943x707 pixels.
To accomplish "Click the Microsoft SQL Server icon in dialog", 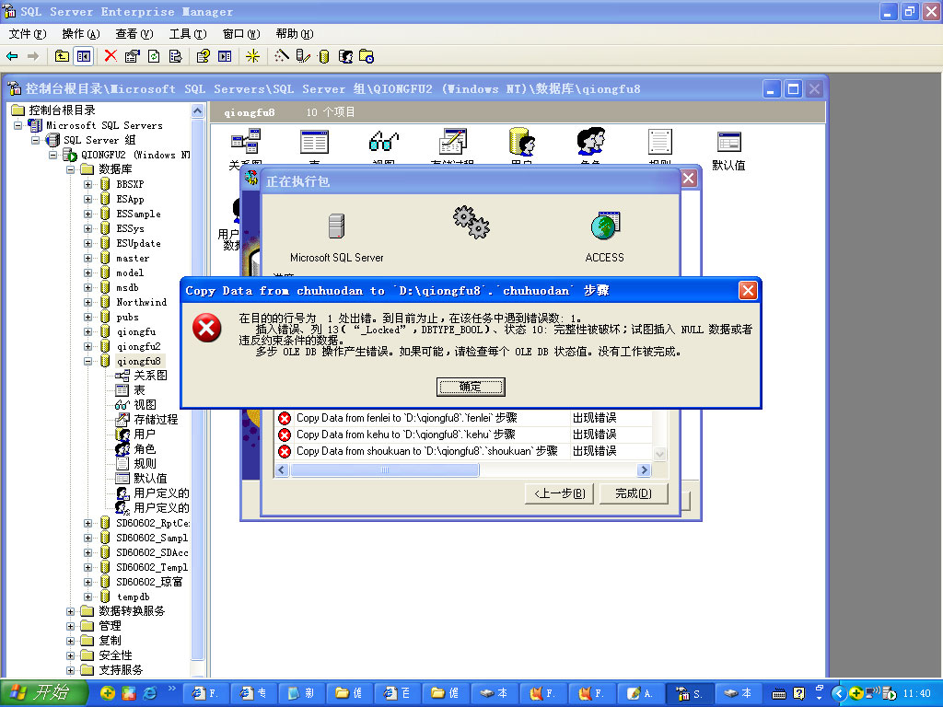I will click(x=336, y=226).
